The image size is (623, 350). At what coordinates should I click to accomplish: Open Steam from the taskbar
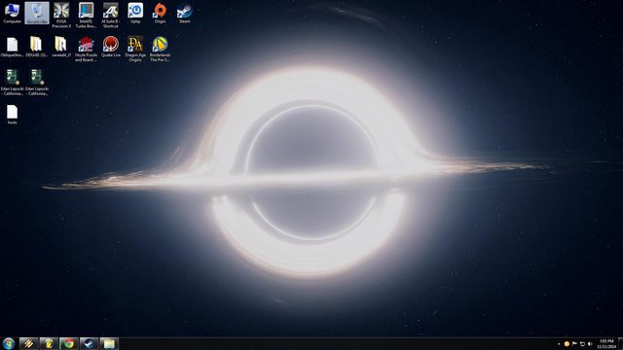(89, 343)
